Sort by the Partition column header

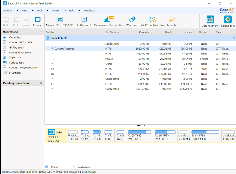coord(74,32)
